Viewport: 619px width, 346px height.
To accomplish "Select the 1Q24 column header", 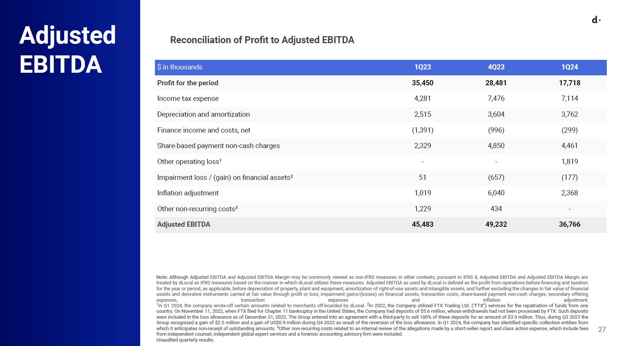I will [570, 67].
